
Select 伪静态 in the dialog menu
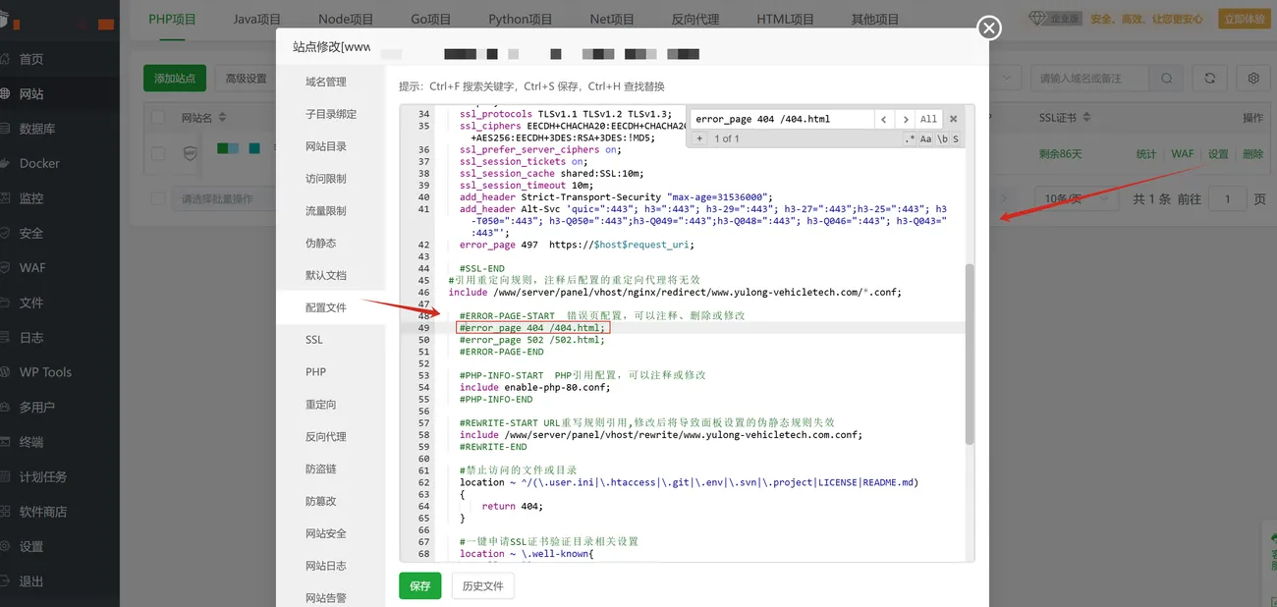(x=321, y=243)
